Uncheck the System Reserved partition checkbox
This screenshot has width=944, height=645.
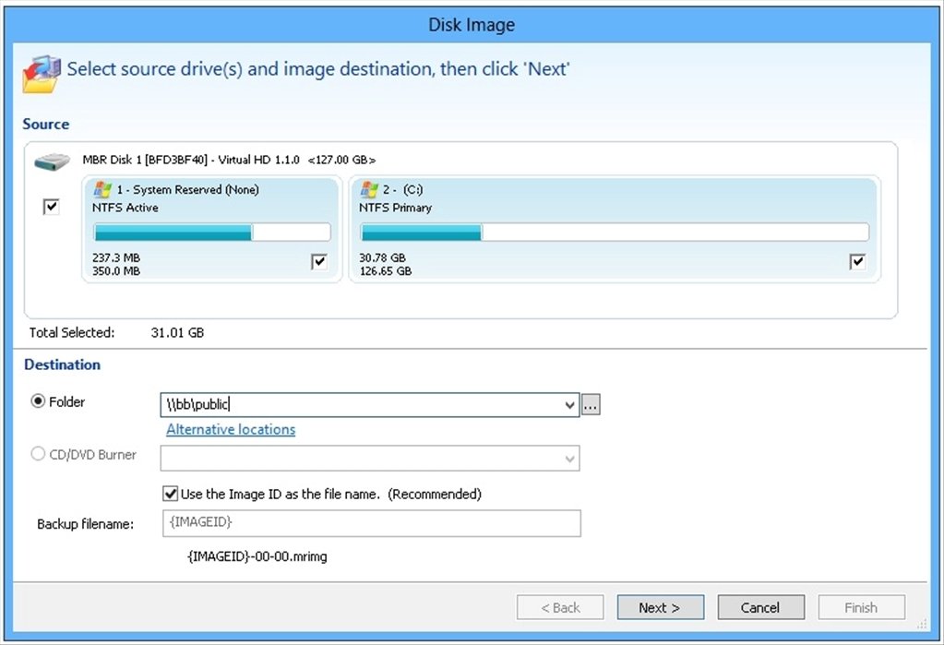tap(319, 261)
